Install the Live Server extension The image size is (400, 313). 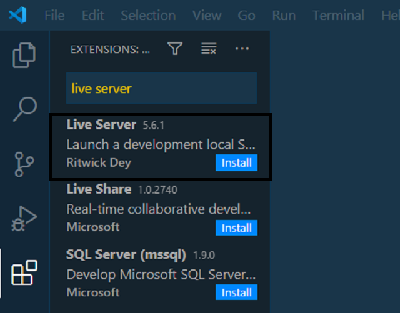(236, 163)
